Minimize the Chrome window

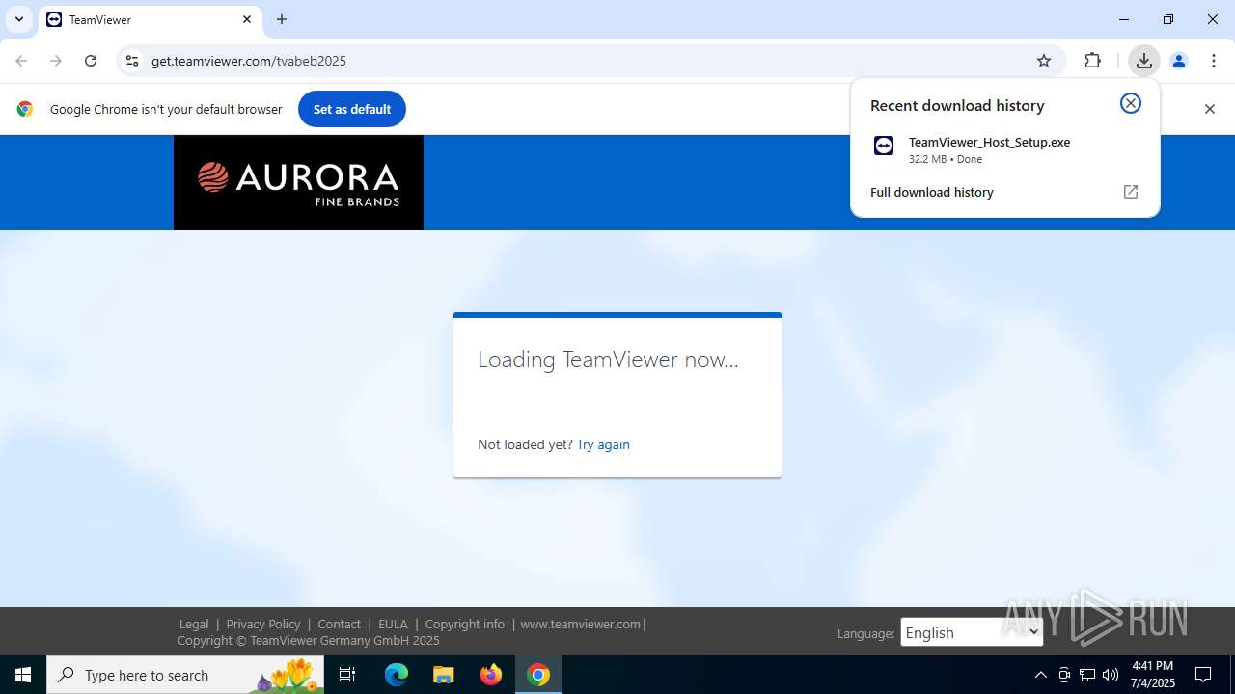pos(1124,19)
